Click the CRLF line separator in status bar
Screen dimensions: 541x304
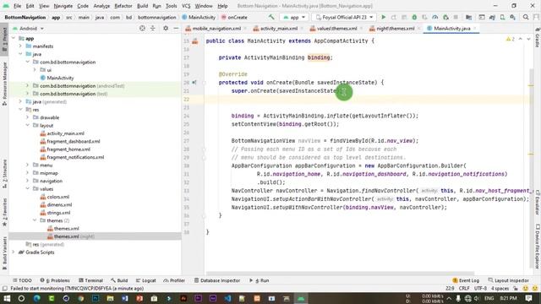pyautogui.click(x=464, y=289)
